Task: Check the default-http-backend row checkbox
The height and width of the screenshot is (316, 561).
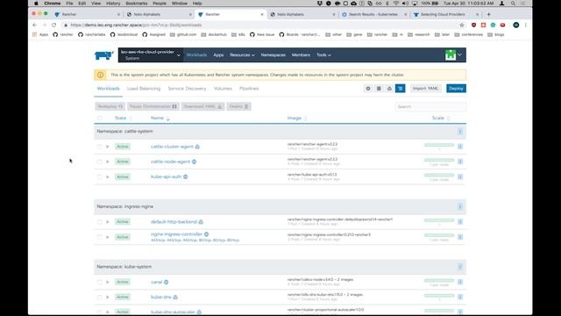Action: [x=99, y=222]
